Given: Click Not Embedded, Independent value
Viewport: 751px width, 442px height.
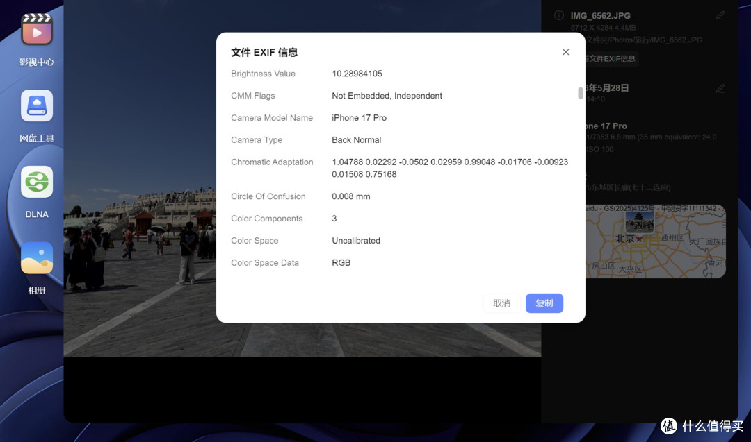Looking at the screenshot, I should coord(387,96).
